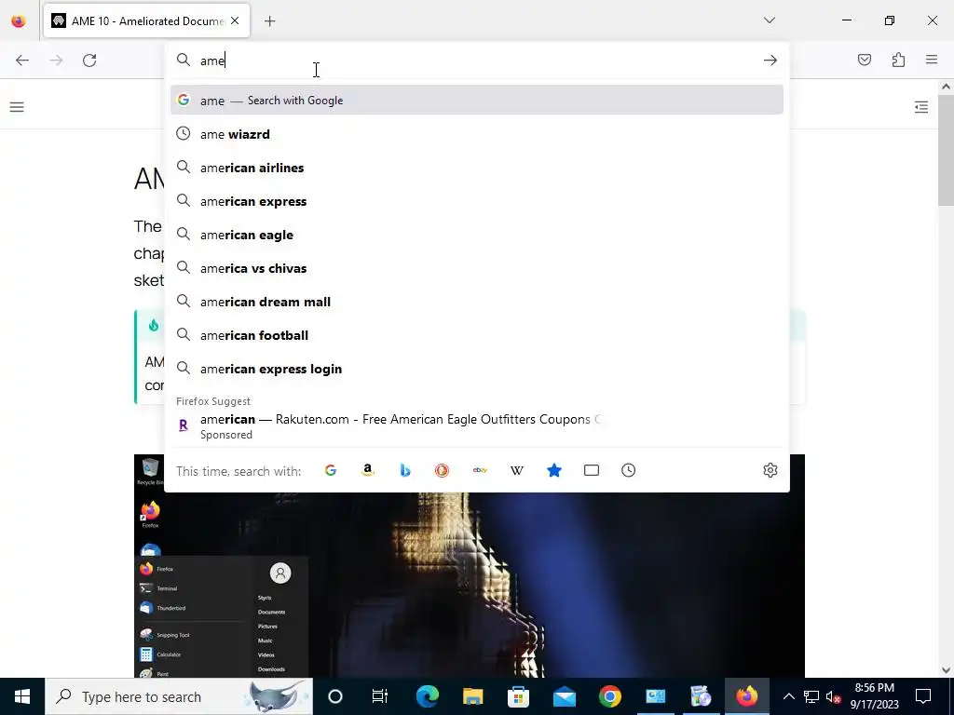Screen dimensions: 954x715
Task: Search this time with Amazon
Action: pyautogui.click(x=367, y=470)
